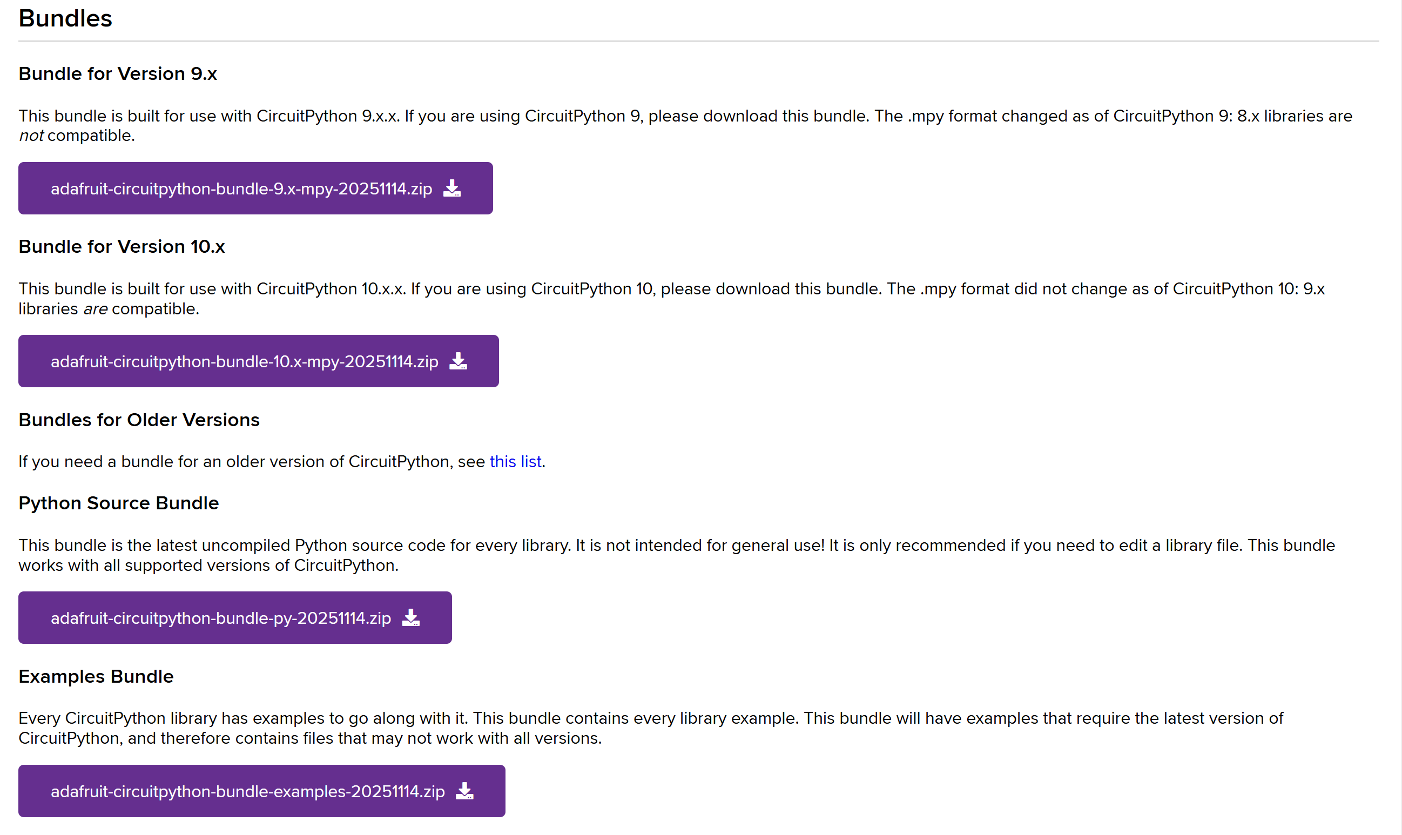Image resolution: width=1402 pixels, height=835 pixels.
Task: Download adafruit-circuitpython-bundle-10.x-mpy-20251114.zip file name
Action: [244, 361]
